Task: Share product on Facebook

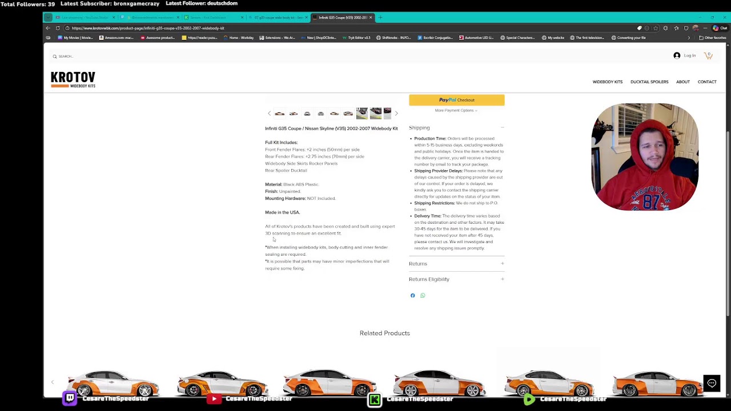Action: tap(412, 296)
